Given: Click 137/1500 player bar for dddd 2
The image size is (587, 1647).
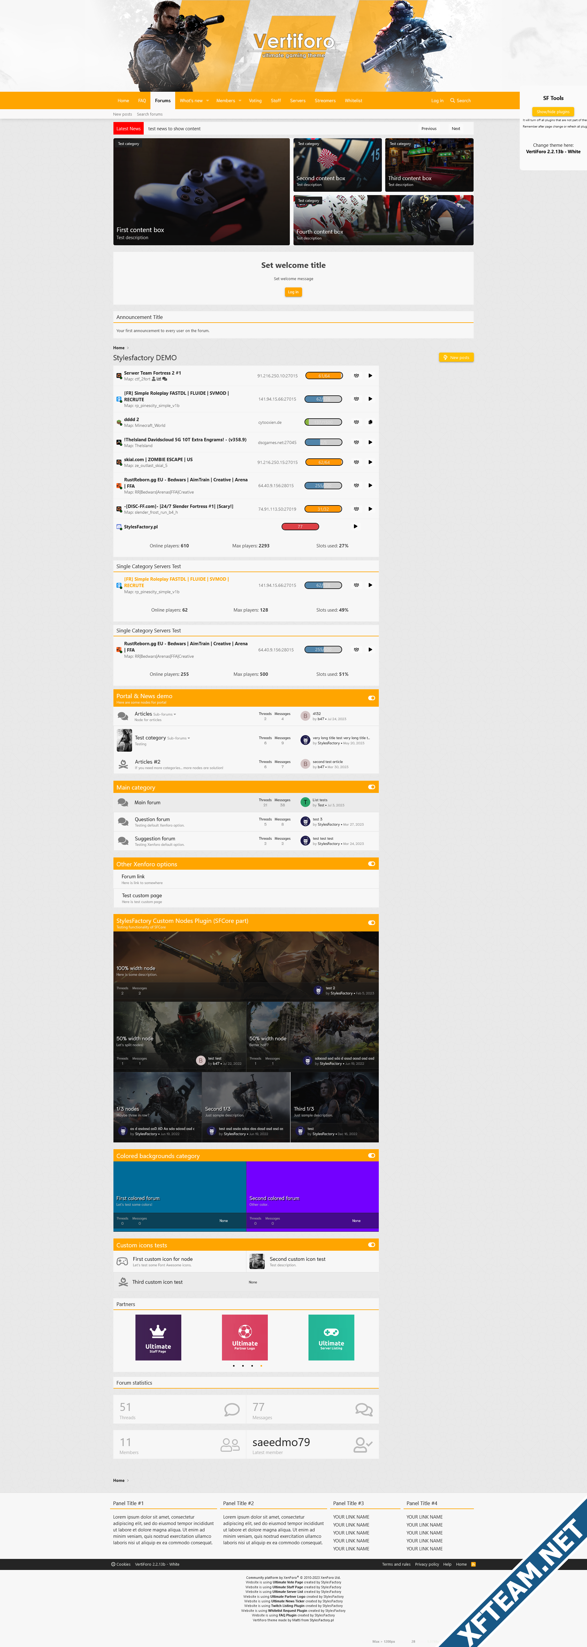Looking at the screenshot, I should pos(323,422).
